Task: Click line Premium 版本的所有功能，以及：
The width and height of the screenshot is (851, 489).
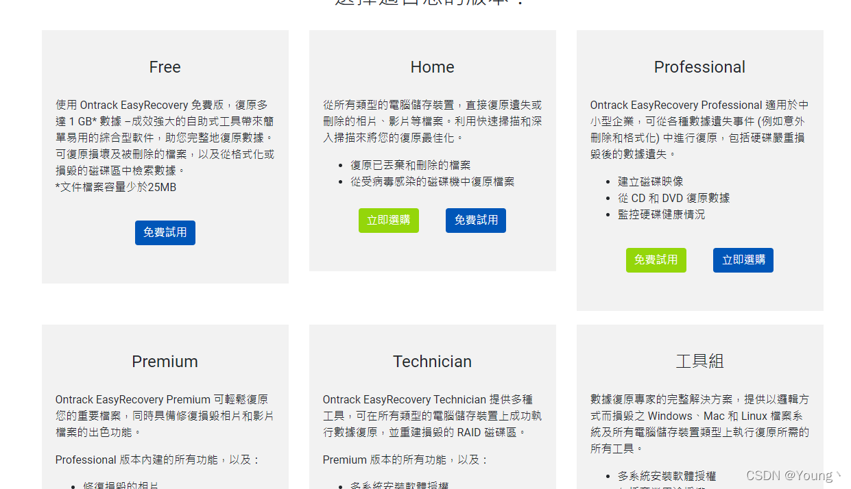Action: tap(405, 460)
